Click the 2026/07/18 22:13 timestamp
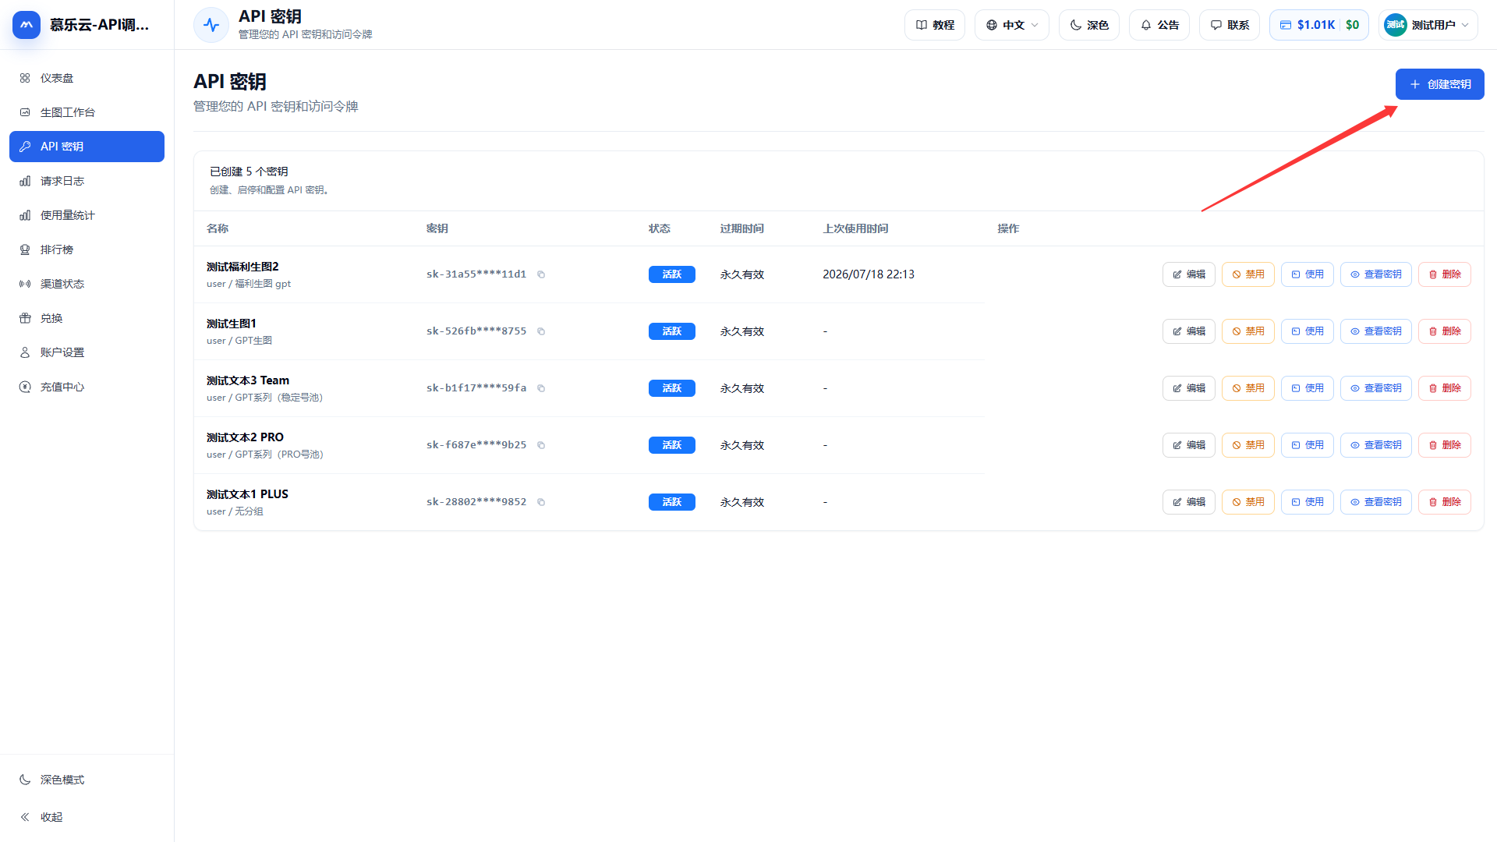Viewport: 1497px width, 842px height. pyautogui.click(x=869, y=274)
